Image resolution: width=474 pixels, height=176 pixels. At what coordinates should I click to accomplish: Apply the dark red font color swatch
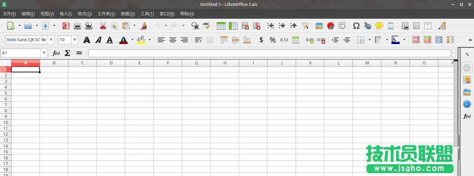pos(123,40)
